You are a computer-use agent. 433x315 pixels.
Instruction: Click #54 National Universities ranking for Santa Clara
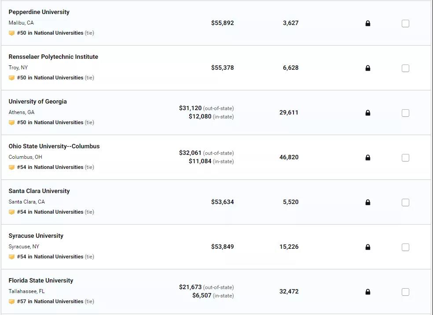click(x=50, y=212)
